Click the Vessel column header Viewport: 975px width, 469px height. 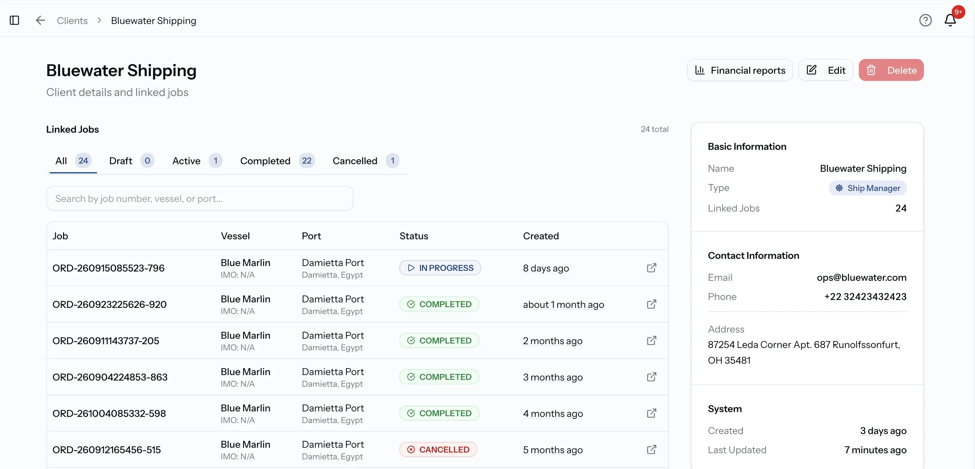(x=235, y=236)
